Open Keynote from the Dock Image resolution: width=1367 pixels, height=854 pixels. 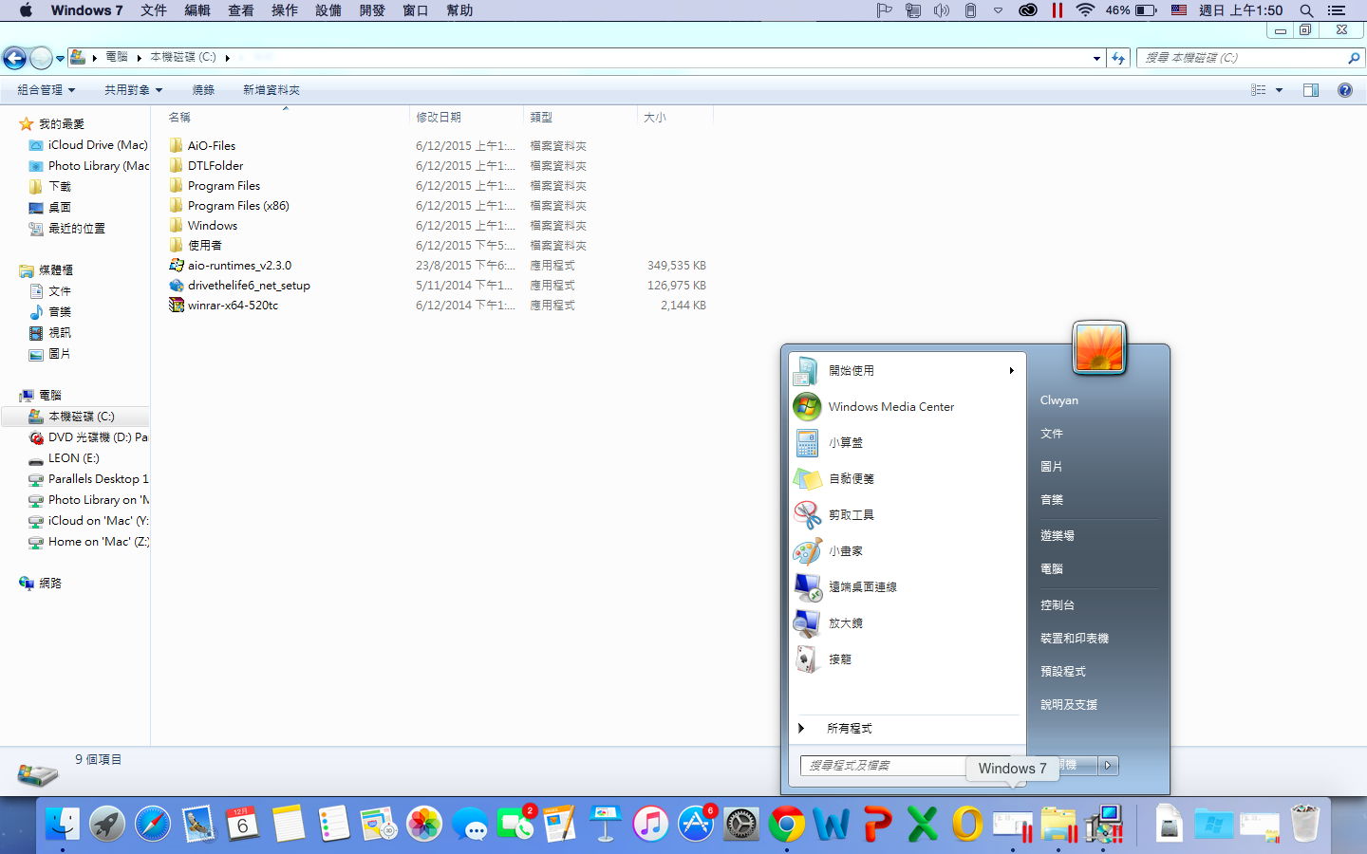pyautogui.click(x=605, y=824)
